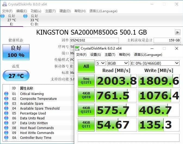This screenshot has width=183, height=144.
Task: Click status icon for Percentage Used row
Action: (x=6, y=113)
